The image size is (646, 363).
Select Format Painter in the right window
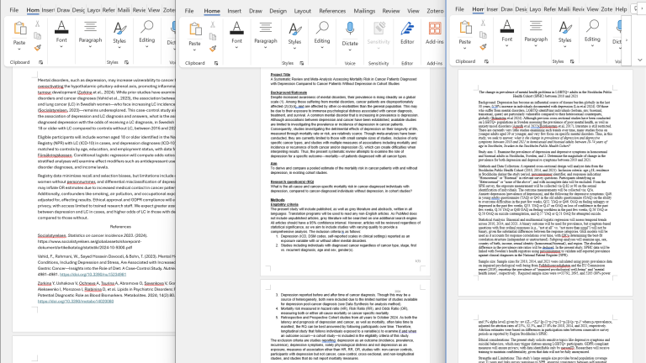tap(483, 47)
